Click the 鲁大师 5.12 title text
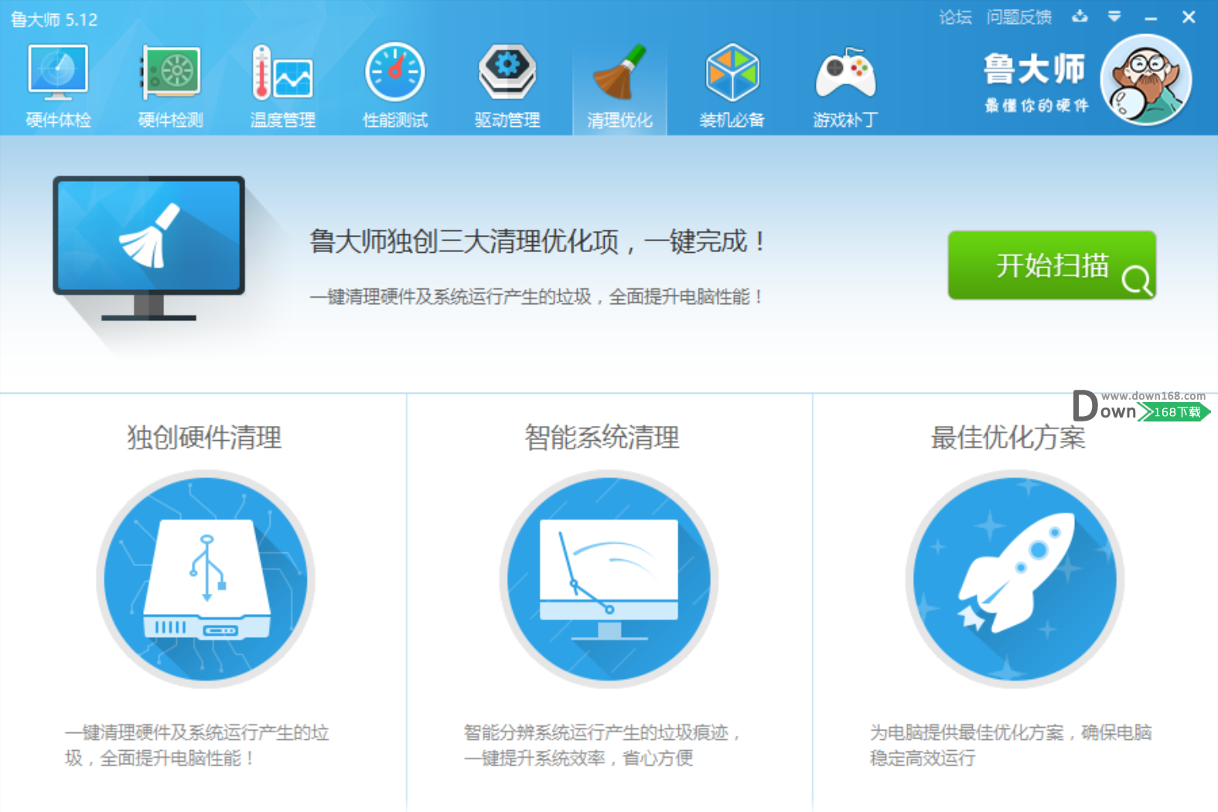The height and width of the screenshot is (812, 1218). (54, 19)
